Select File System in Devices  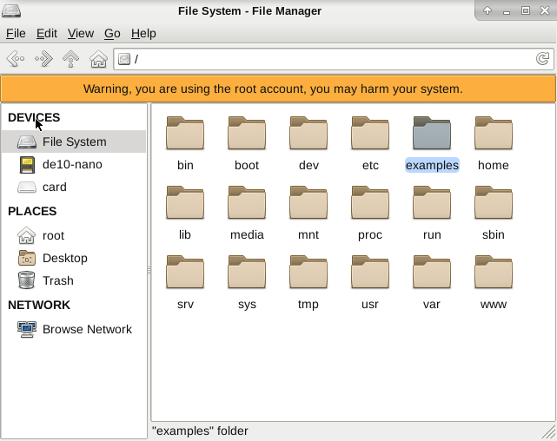(74, 142)
